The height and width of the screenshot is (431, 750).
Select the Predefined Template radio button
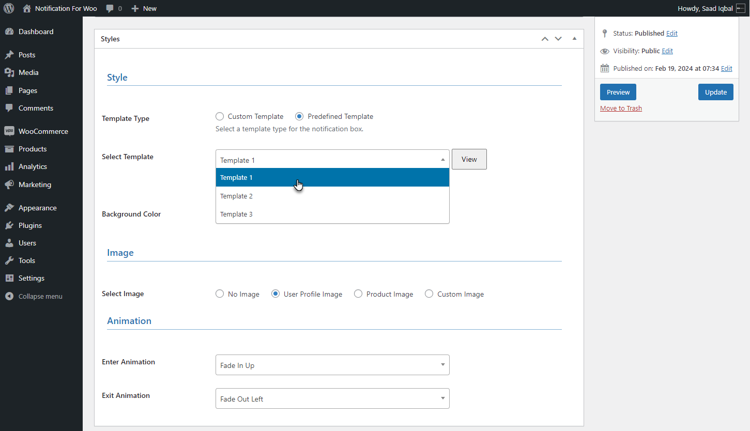299,116
